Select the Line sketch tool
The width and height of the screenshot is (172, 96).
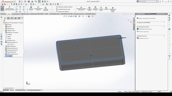click(16, 7)
